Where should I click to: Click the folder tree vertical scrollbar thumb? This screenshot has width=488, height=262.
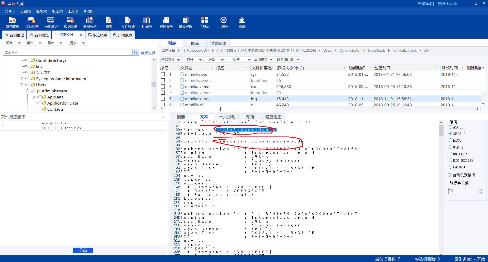pyautogui.click(x=154, y=84)
